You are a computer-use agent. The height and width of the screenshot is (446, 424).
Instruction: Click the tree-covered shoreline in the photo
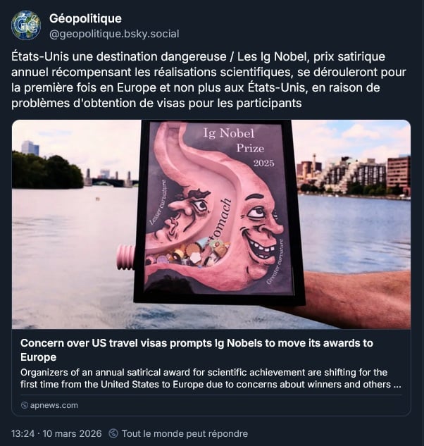(47, 171)
